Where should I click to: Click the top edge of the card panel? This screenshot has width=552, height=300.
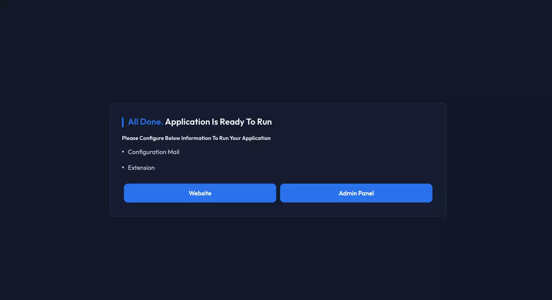[x=278, y=103]
